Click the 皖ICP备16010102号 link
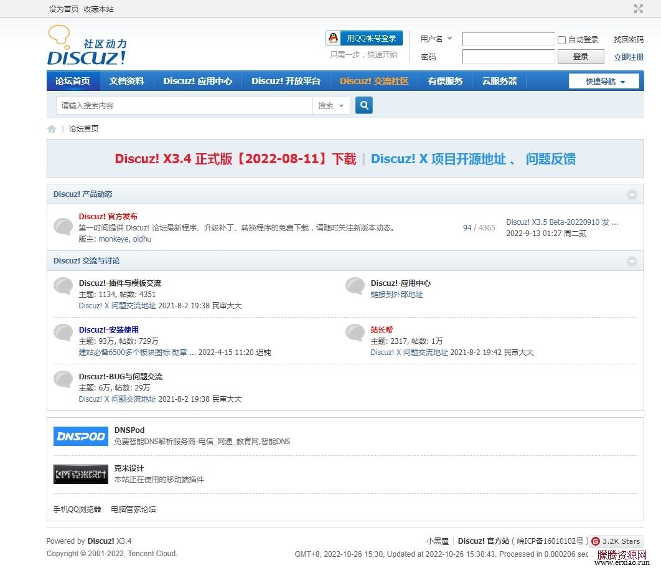The image size is (661, 573). point(550,541)
